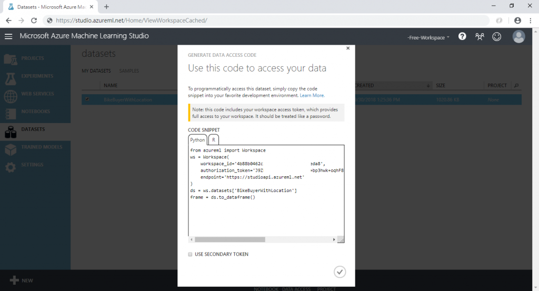This screenshot has width=539, height=291.
Task: Follow the Learn More link
Action: pos(312,96)
